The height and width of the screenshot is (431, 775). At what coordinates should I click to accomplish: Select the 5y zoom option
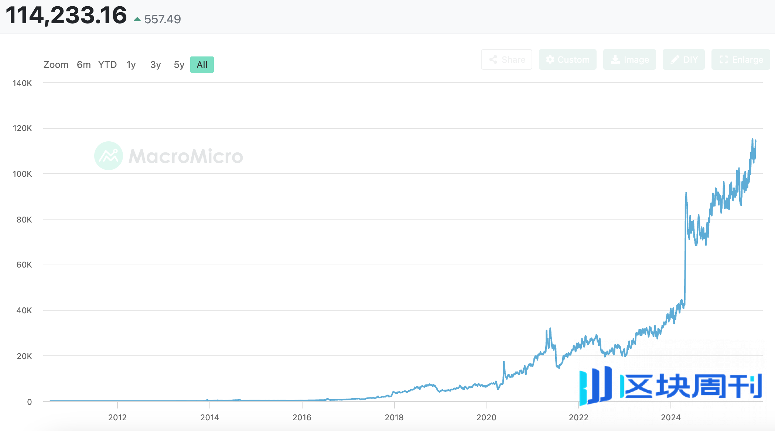point(179,65)
